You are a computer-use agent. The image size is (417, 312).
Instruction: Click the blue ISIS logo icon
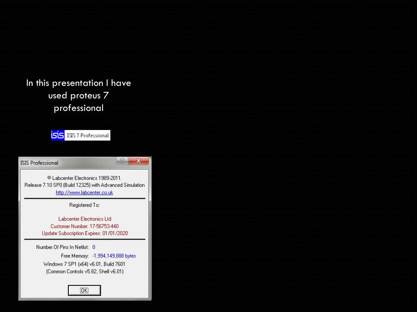click(57, 135)
